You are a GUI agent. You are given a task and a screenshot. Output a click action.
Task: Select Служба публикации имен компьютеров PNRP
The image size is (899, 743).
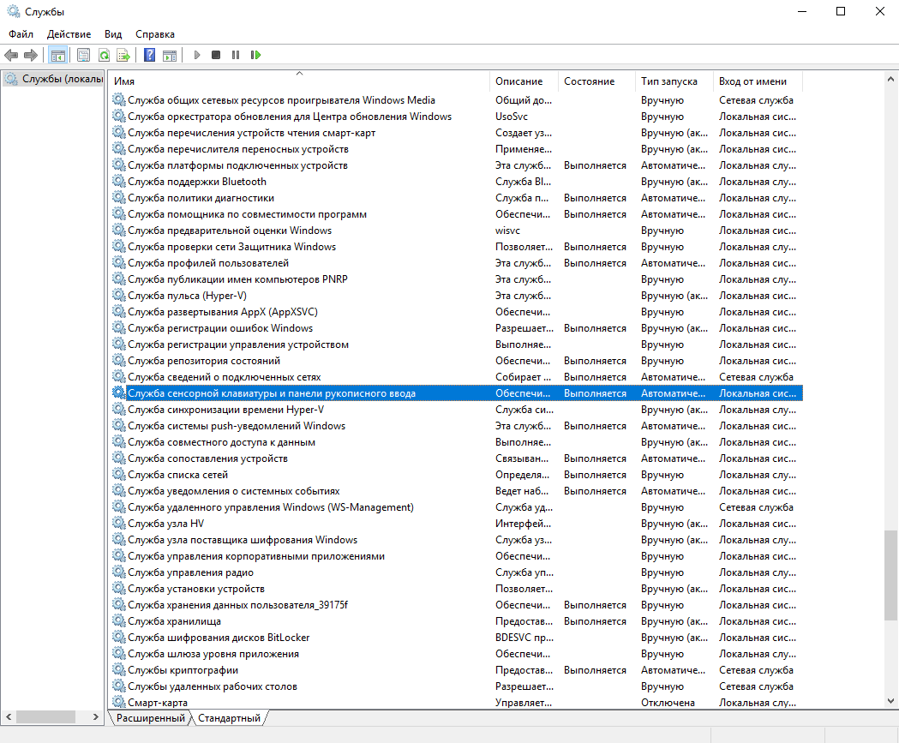457,279
